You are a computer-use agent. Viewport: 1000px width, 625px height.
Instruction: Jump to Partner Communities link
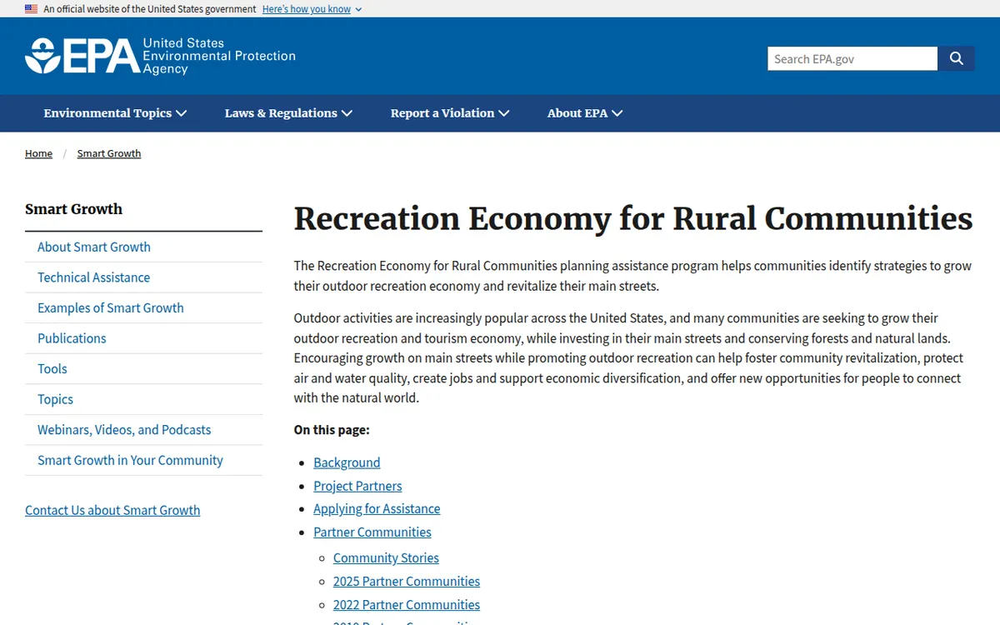tap(372, 532)
